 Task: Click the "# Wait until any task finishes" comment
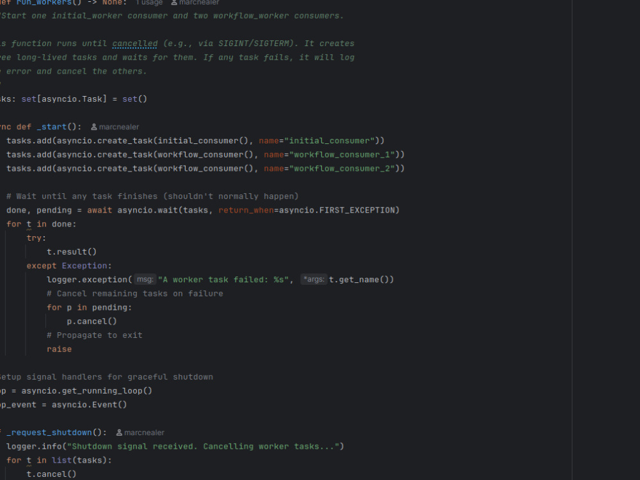tap(152, 196)
